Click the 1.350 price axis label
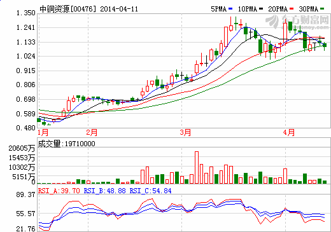The image size is (331, 232). [26, 13]
